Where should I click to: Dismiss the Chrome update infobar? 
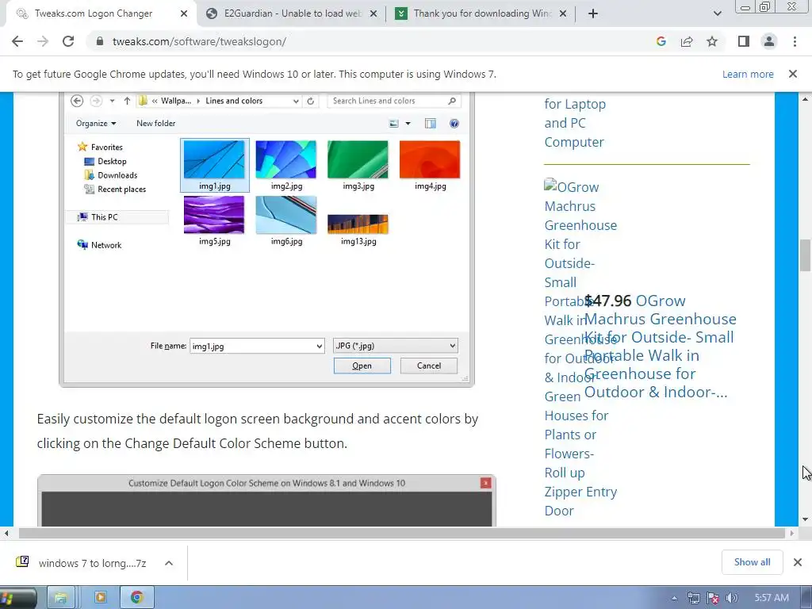point(793,74)
